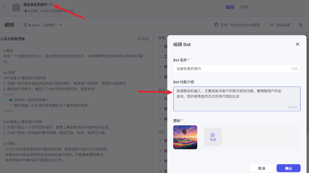Viewport: 309px width, 173px height.
Task: Click the 7/20 character counter
Action: point(294,69)
